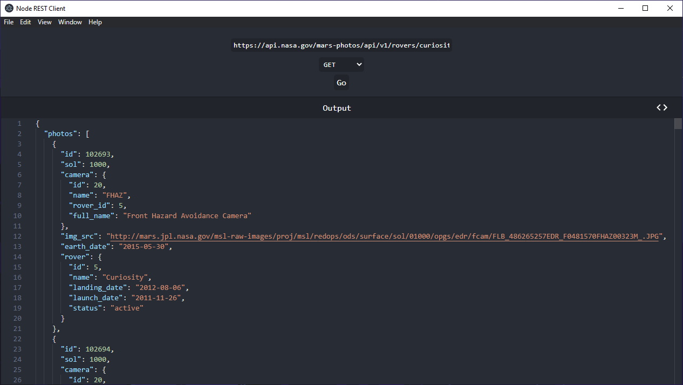Open the File menu
683x385 pixels.
[9, 22]
